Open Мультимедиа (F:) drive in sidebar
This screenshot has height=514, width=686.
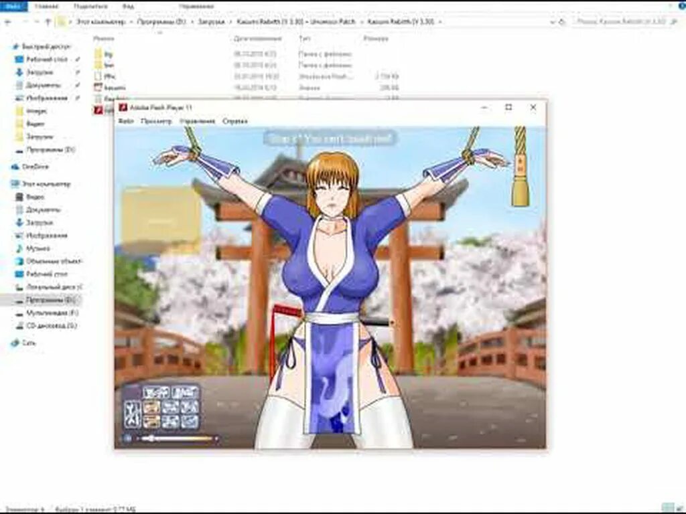tap(52, 313)
